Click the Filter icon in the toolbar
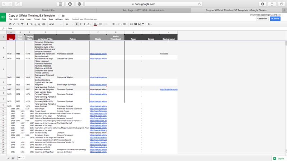287x161 pixels. (x=143, y=24)
